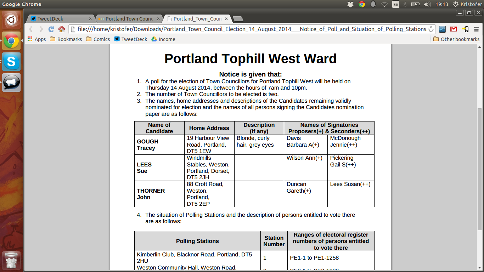Open the Bookmarks folder dropdown
The height and width of the screenshot is (272, 484).
click(x=66, y=39)
